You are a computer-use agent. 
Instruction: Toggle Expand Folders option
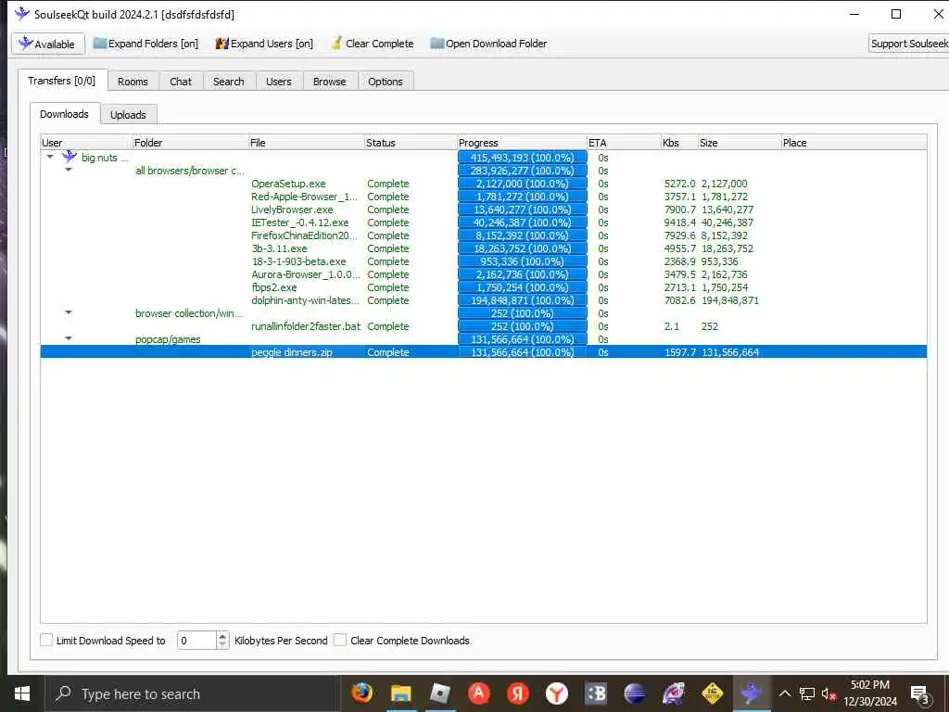146,44
